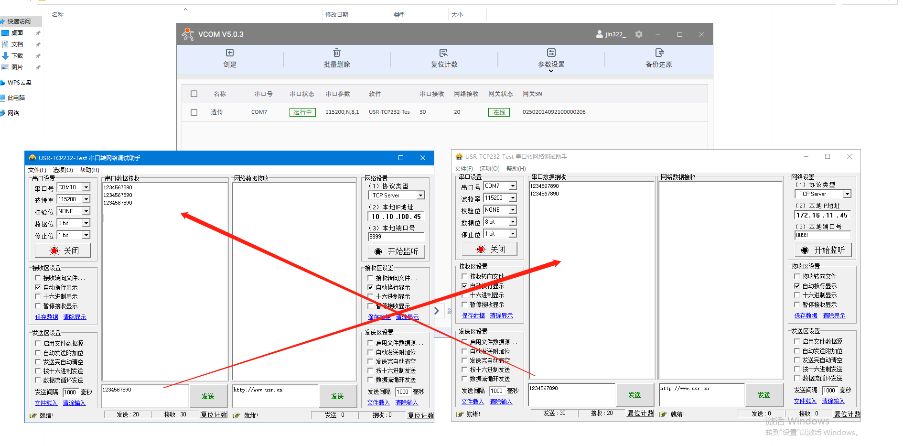Click the 备份还原 toolbar icon
903x446 pixels.
(x=659, y=53)
